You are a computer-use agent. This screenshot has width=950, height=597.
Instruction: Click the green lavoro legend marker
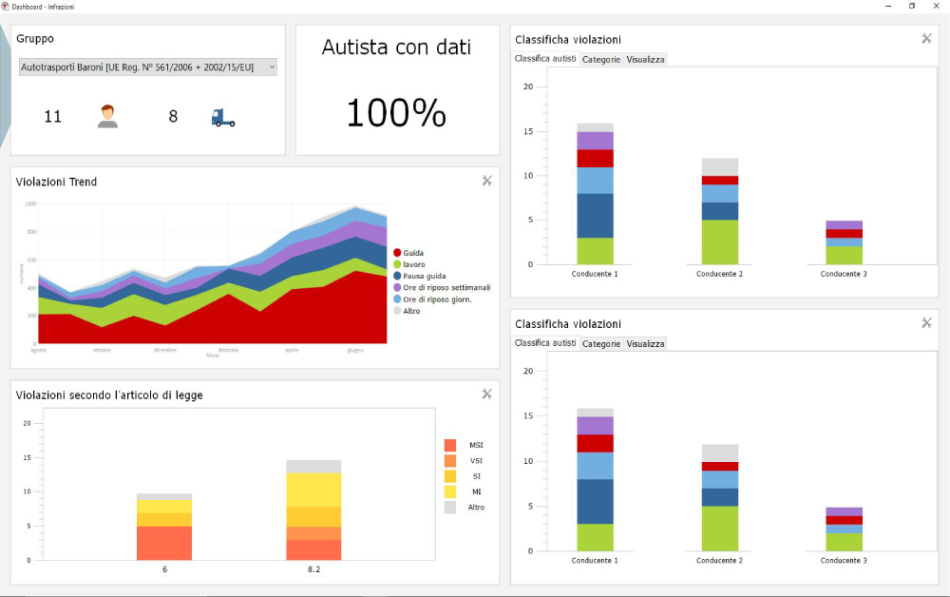pyautogui.click(x=397, y=264)
